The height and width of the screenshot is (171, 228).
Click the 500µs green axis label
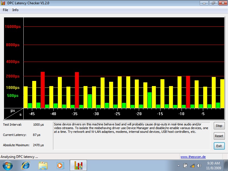pyautogui.click(x=13, y=95)
